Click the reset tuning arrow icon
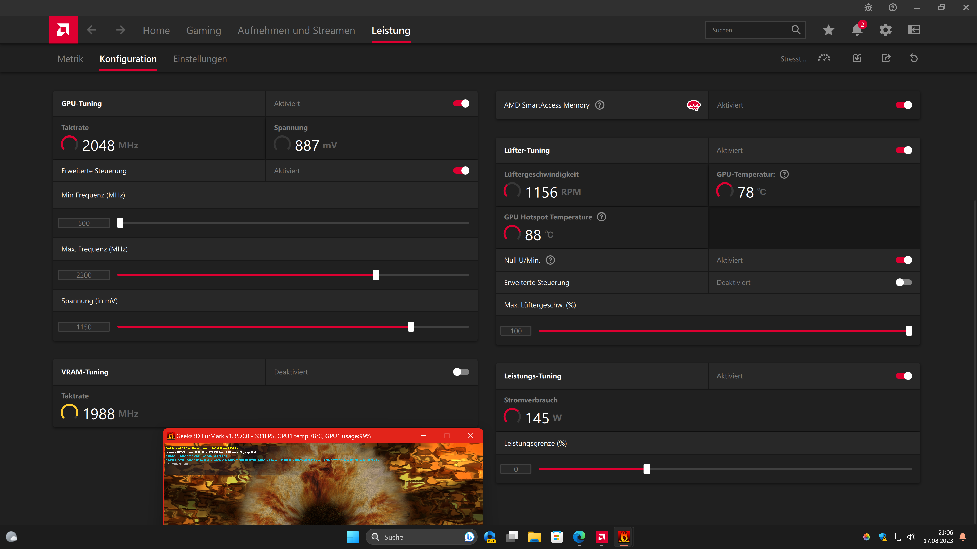This screenshot has height=549, width=977. 914,58
